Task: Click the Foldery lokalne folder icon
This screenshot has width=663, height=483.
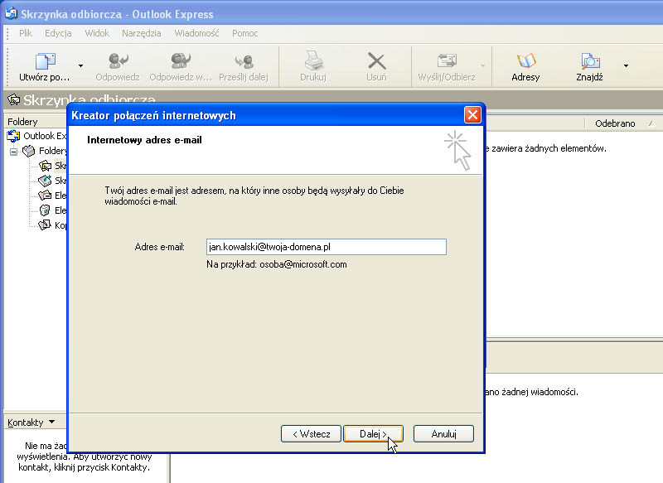Action: (29, 151)
